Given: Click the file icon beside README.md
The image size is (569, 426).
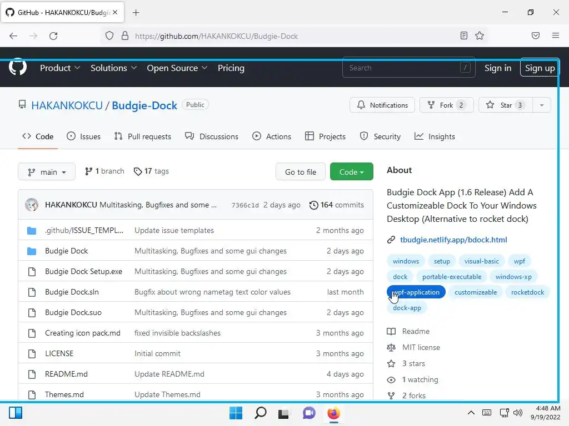Looking at the screenshot, I should point(32,374).
